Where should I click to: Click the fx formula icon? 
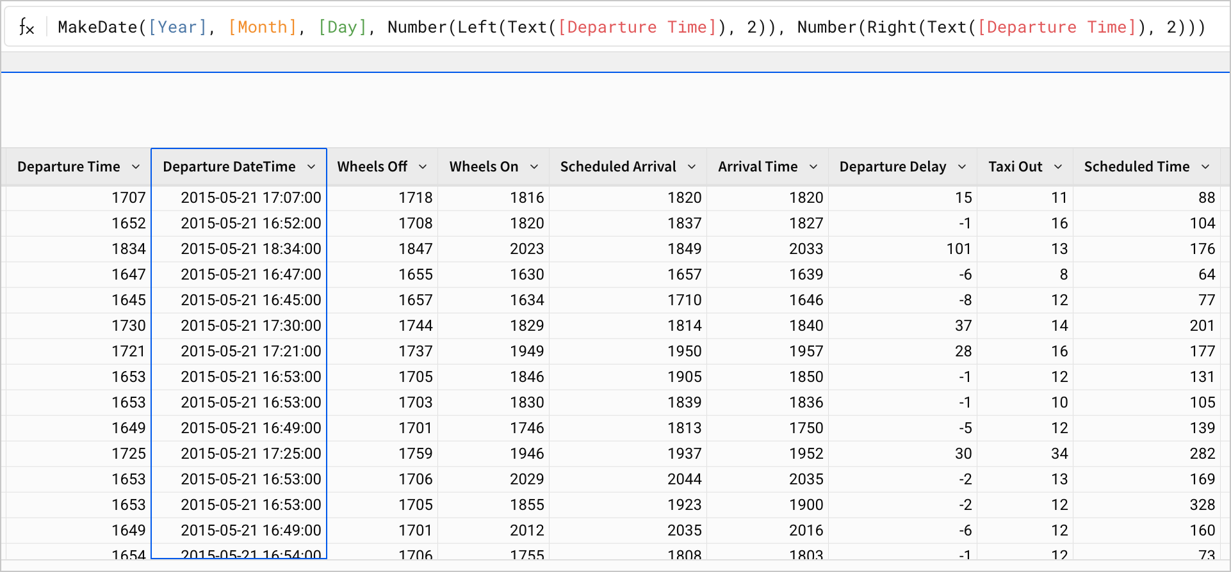click(x=26, y=28)
